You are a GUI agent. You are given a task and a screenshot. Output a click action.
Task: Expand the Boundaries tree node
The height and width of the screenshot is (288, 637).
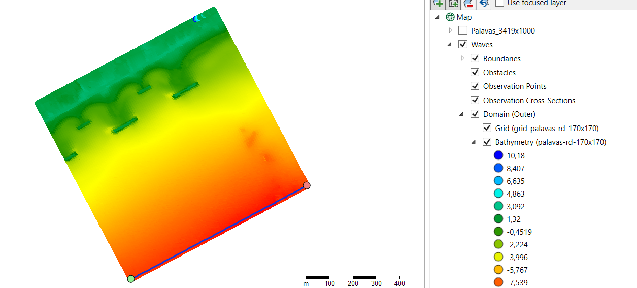pos(462,58)
